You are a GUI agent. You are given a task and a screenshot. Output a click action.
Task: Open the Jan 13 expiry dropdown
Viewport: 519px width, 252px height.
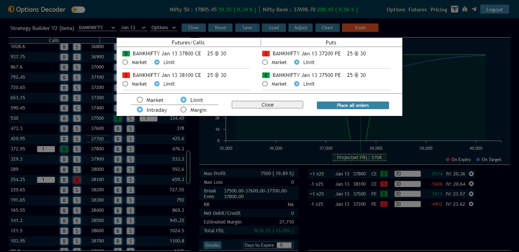[x=133, y=28]
